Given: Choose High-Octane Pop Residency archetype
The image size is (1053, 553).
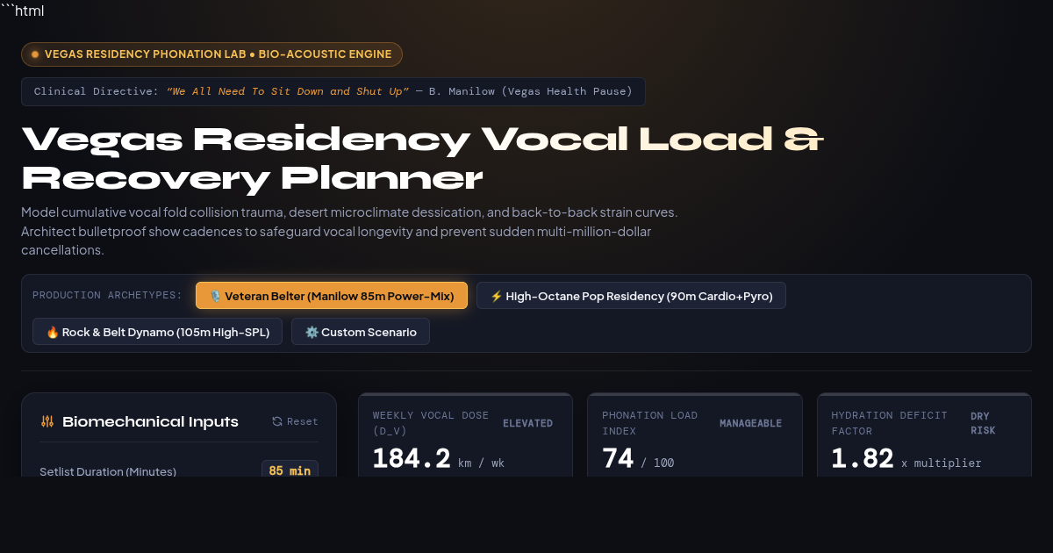Looking at the screenshot, I should (631, 296).
